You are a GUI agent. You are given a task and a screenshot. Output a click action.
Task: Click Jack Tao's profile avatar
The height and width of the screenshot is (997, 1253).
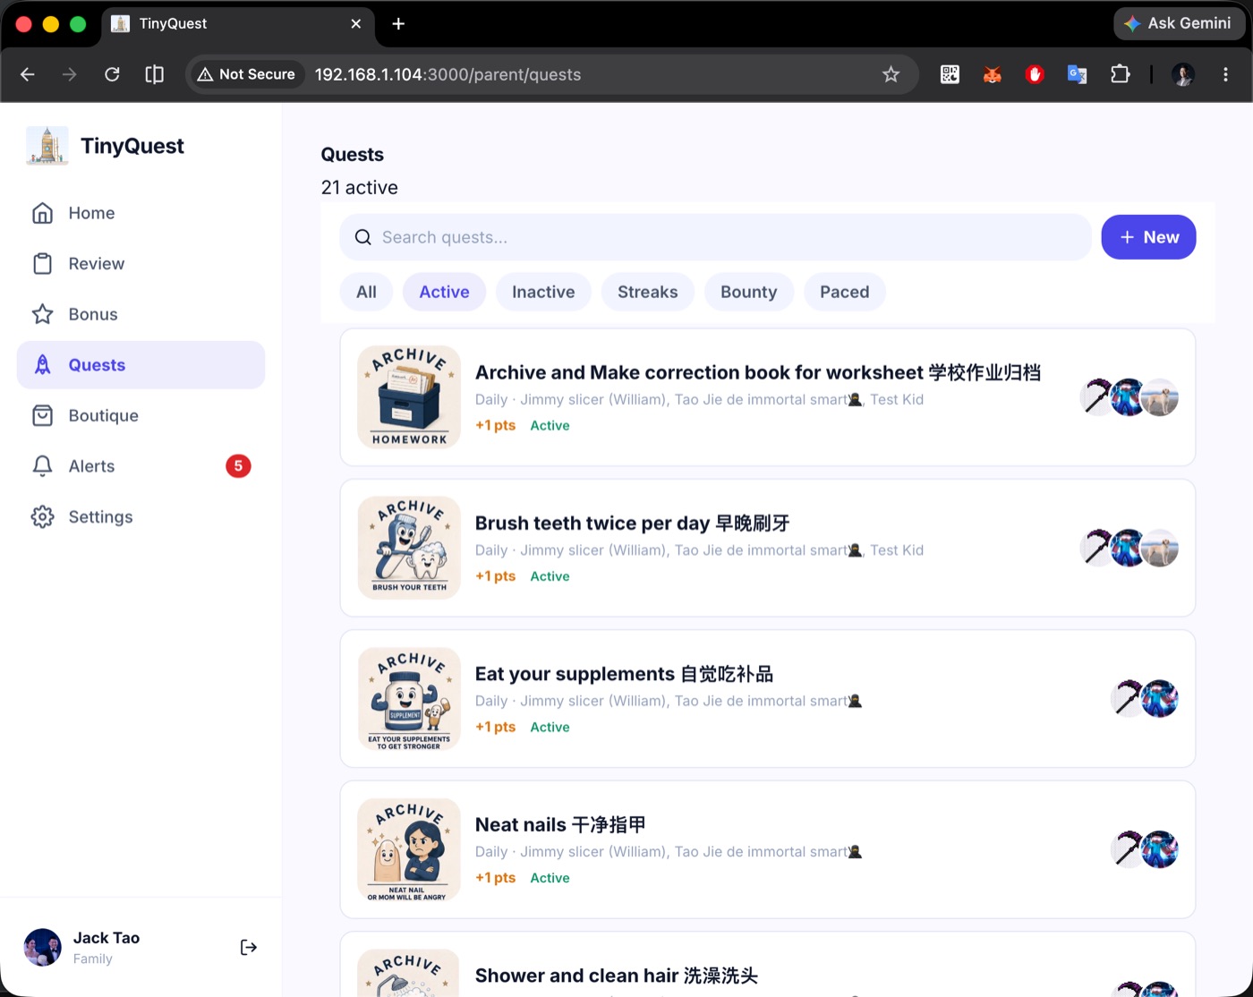(42, 947)
